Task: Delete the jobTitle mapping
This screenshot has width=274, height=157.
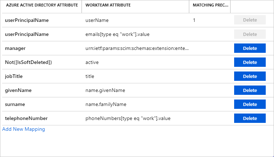Action: pos(250,76)
